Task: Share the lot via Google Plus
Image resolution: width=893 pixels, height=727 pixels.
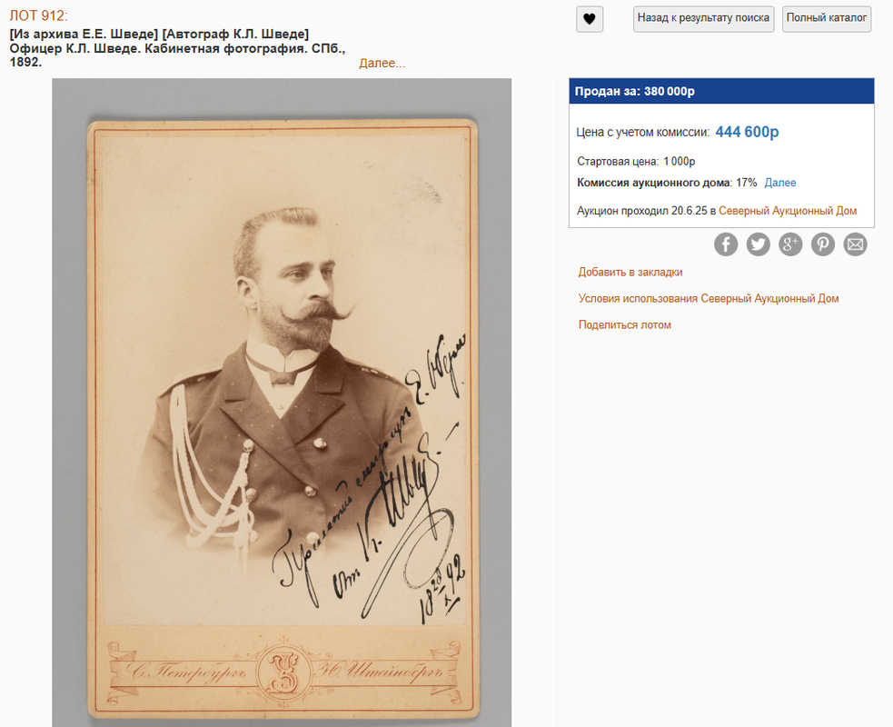Action: pos(790,244)
